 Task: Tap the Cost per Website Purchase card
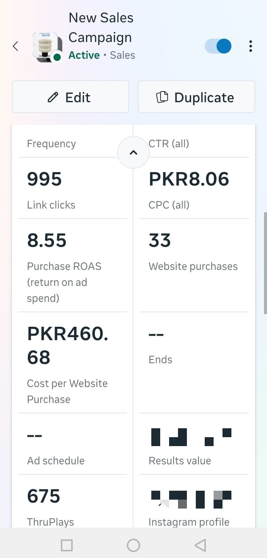(72, 362)
